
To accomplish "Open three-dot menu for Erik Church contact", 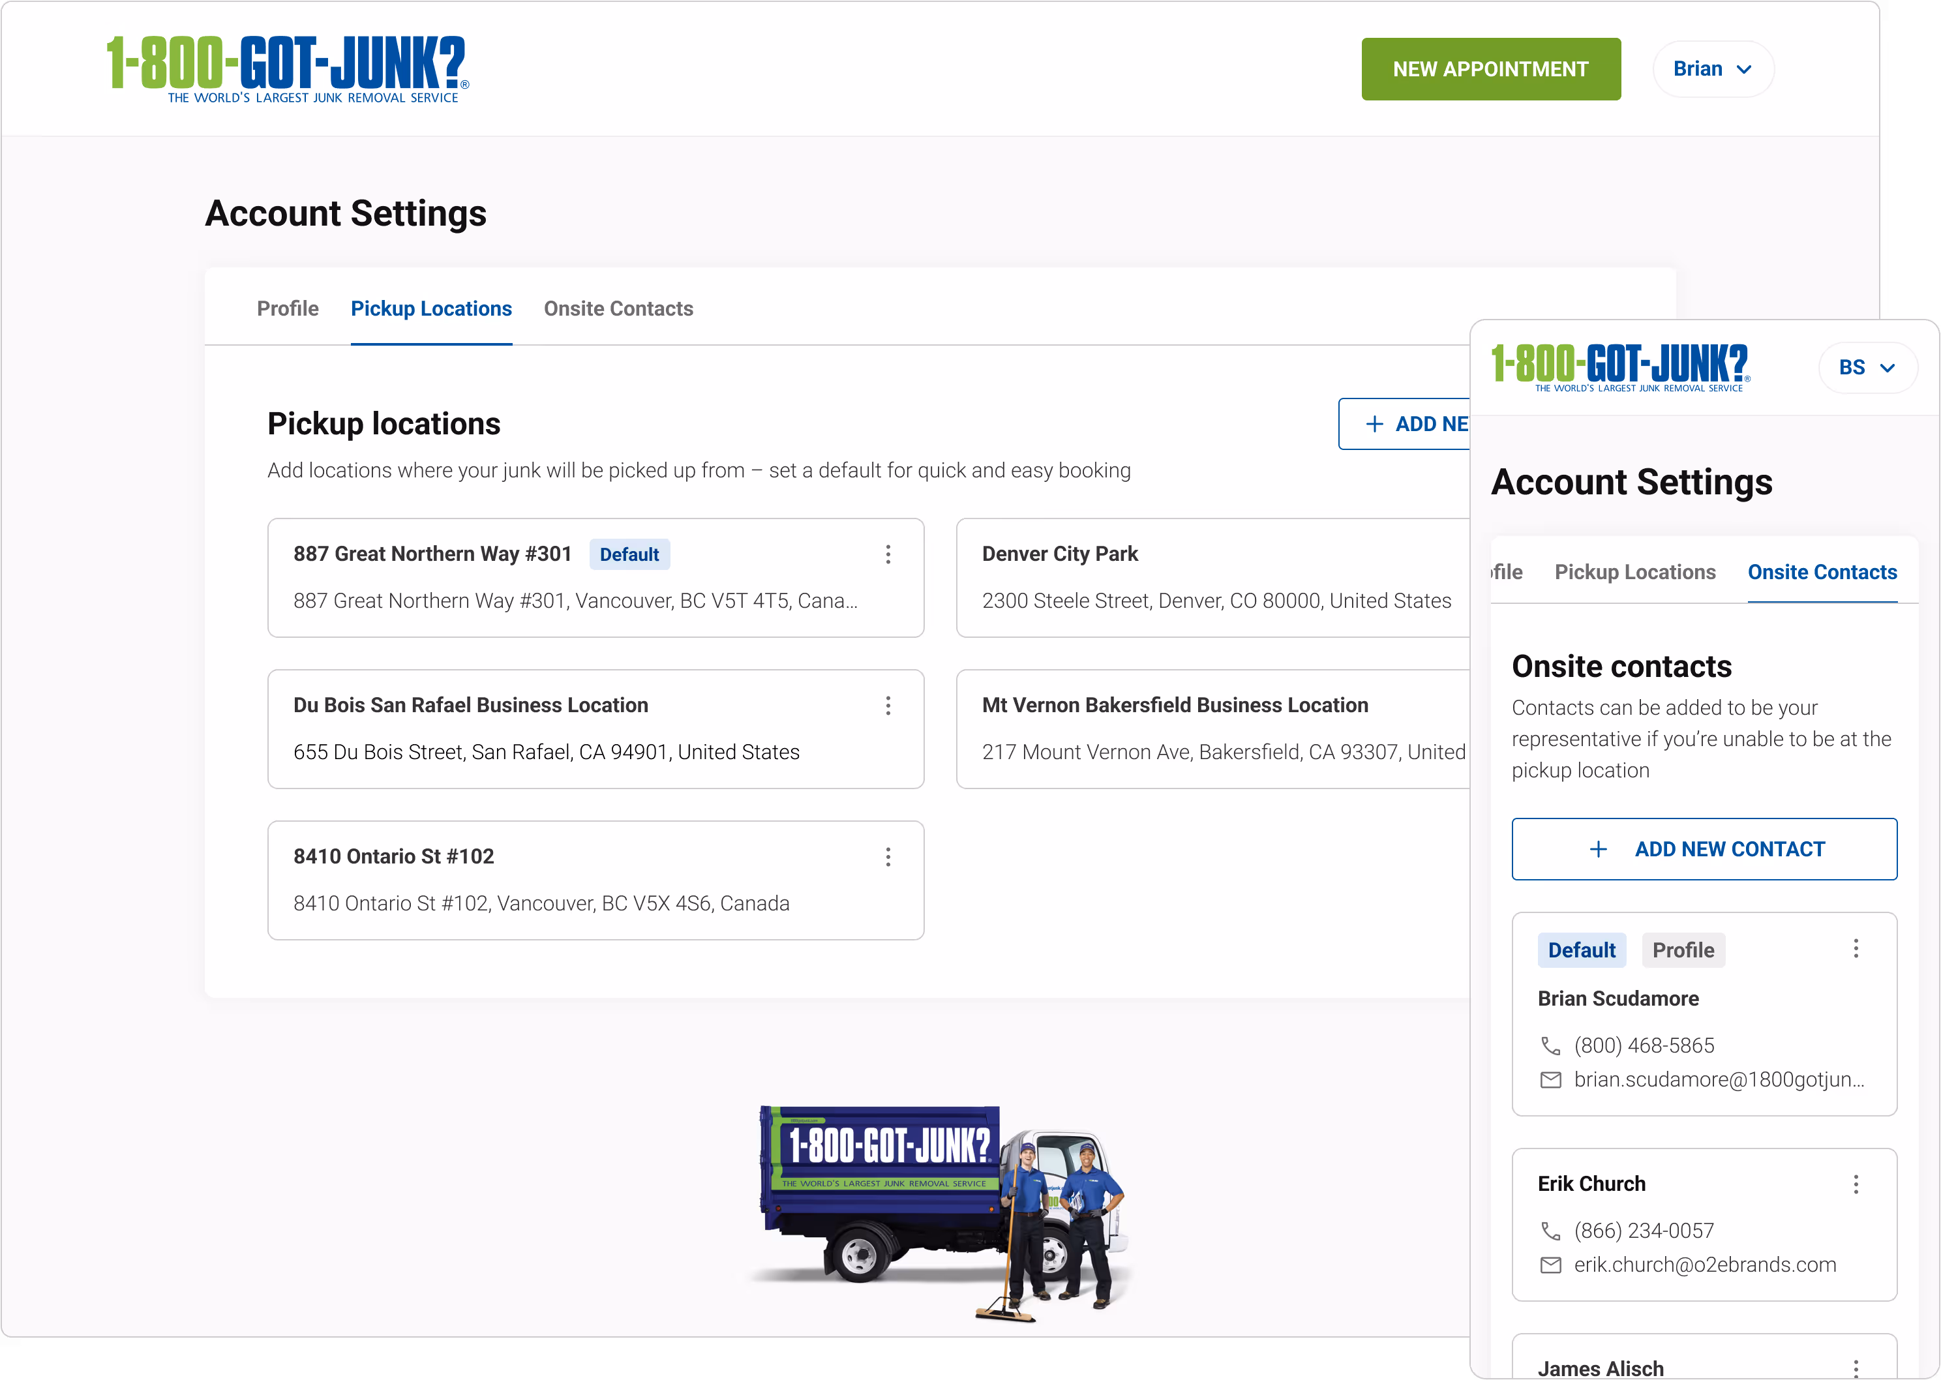I will click(x=1855, y=1184).
